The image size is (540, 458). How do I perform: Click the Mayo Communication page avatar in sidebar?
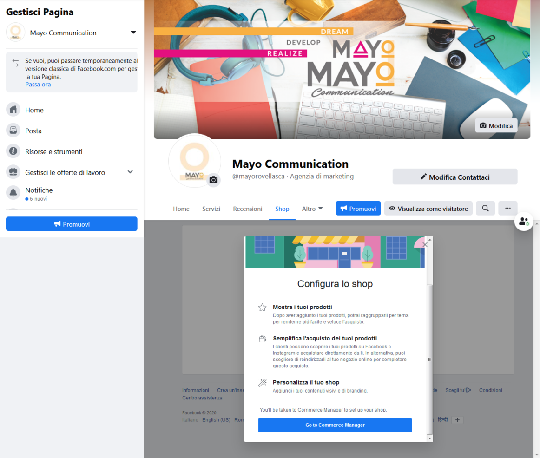[x=15, y=33]
